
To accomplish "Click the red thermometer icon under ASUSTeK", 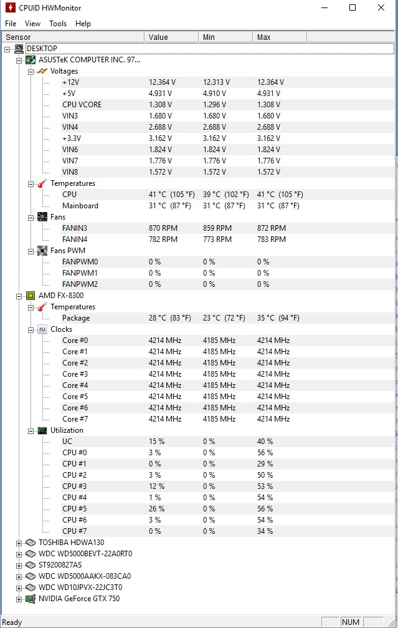I will point(42,183).
